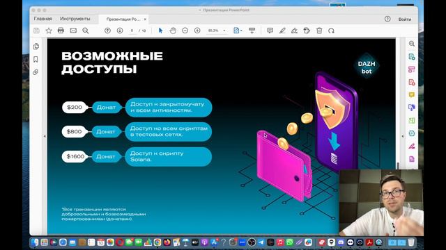Click the read mode display icon

click(252, 31)
